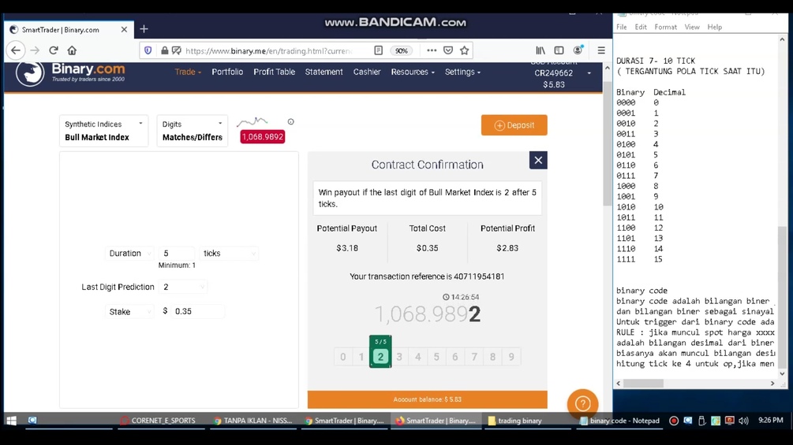Open Notepad View menu
The image size is (793, 445).
pyautogui.click(x=692, y=28)
